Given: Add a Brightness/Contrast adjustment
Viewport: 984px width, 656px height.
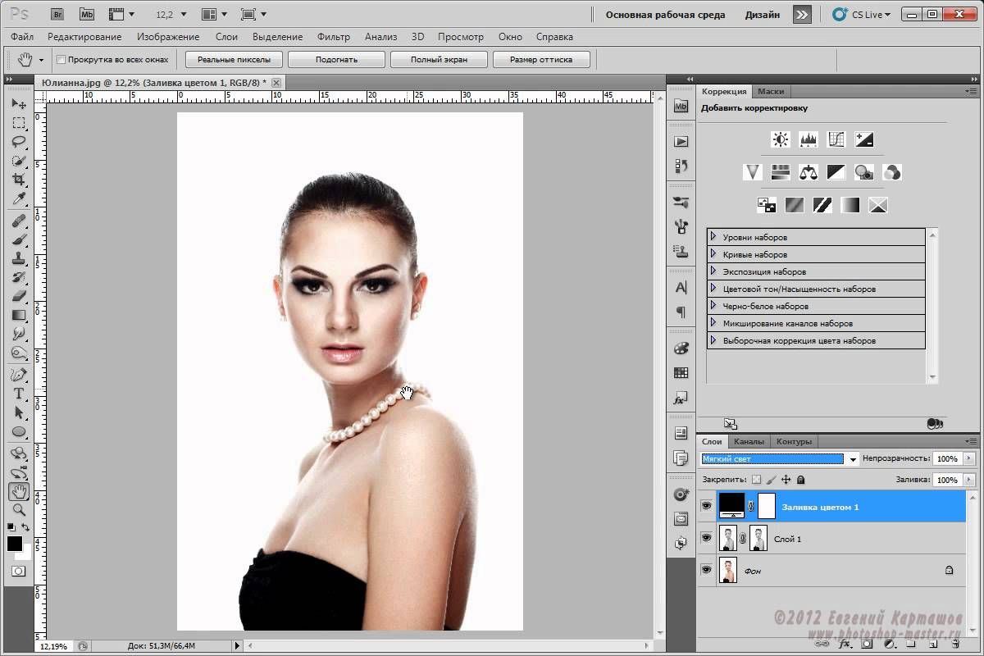Looking at the screenshot, I should pyautogui.click(x=780, y=139).
